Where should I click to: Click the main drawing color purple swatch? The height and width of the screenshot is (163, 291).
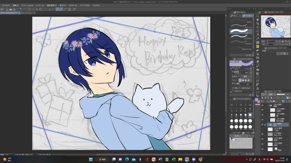[257, 100]
